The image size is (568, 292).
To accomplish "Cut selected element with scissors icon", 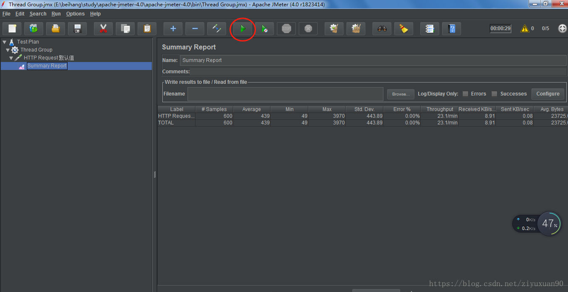I will [x=103, y=28].
